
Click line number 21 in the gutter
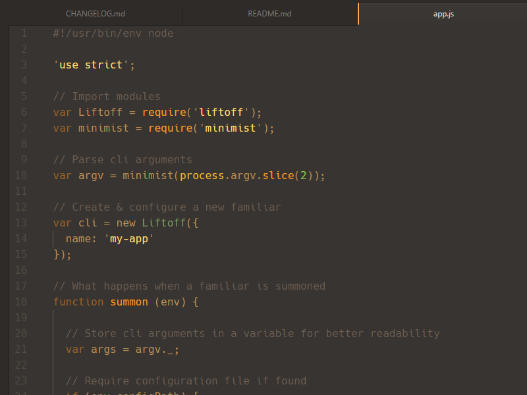pyautogui.click(x=20, y=349)
